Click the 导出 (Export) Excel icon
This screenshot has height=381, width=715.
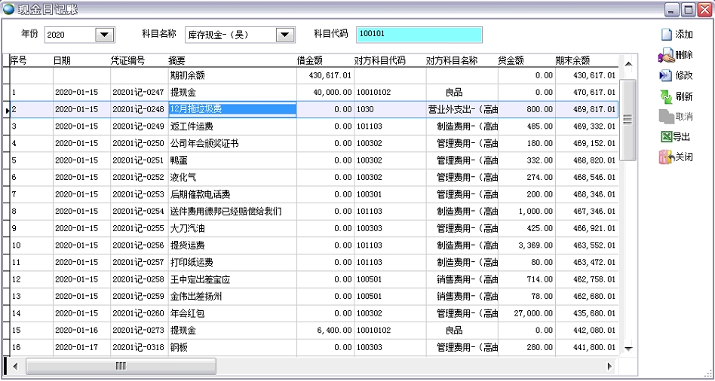[x=667, y=137]
